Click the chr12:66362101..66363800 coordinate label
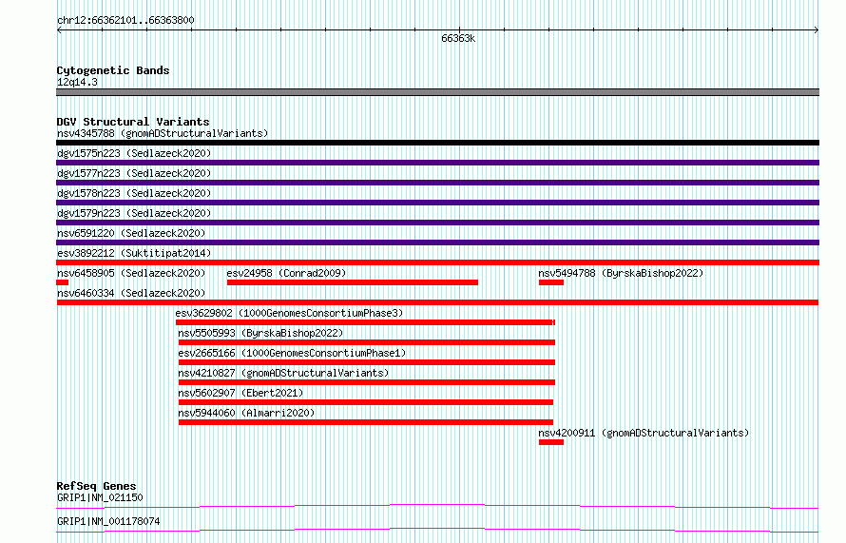 (x=125, y=20)
